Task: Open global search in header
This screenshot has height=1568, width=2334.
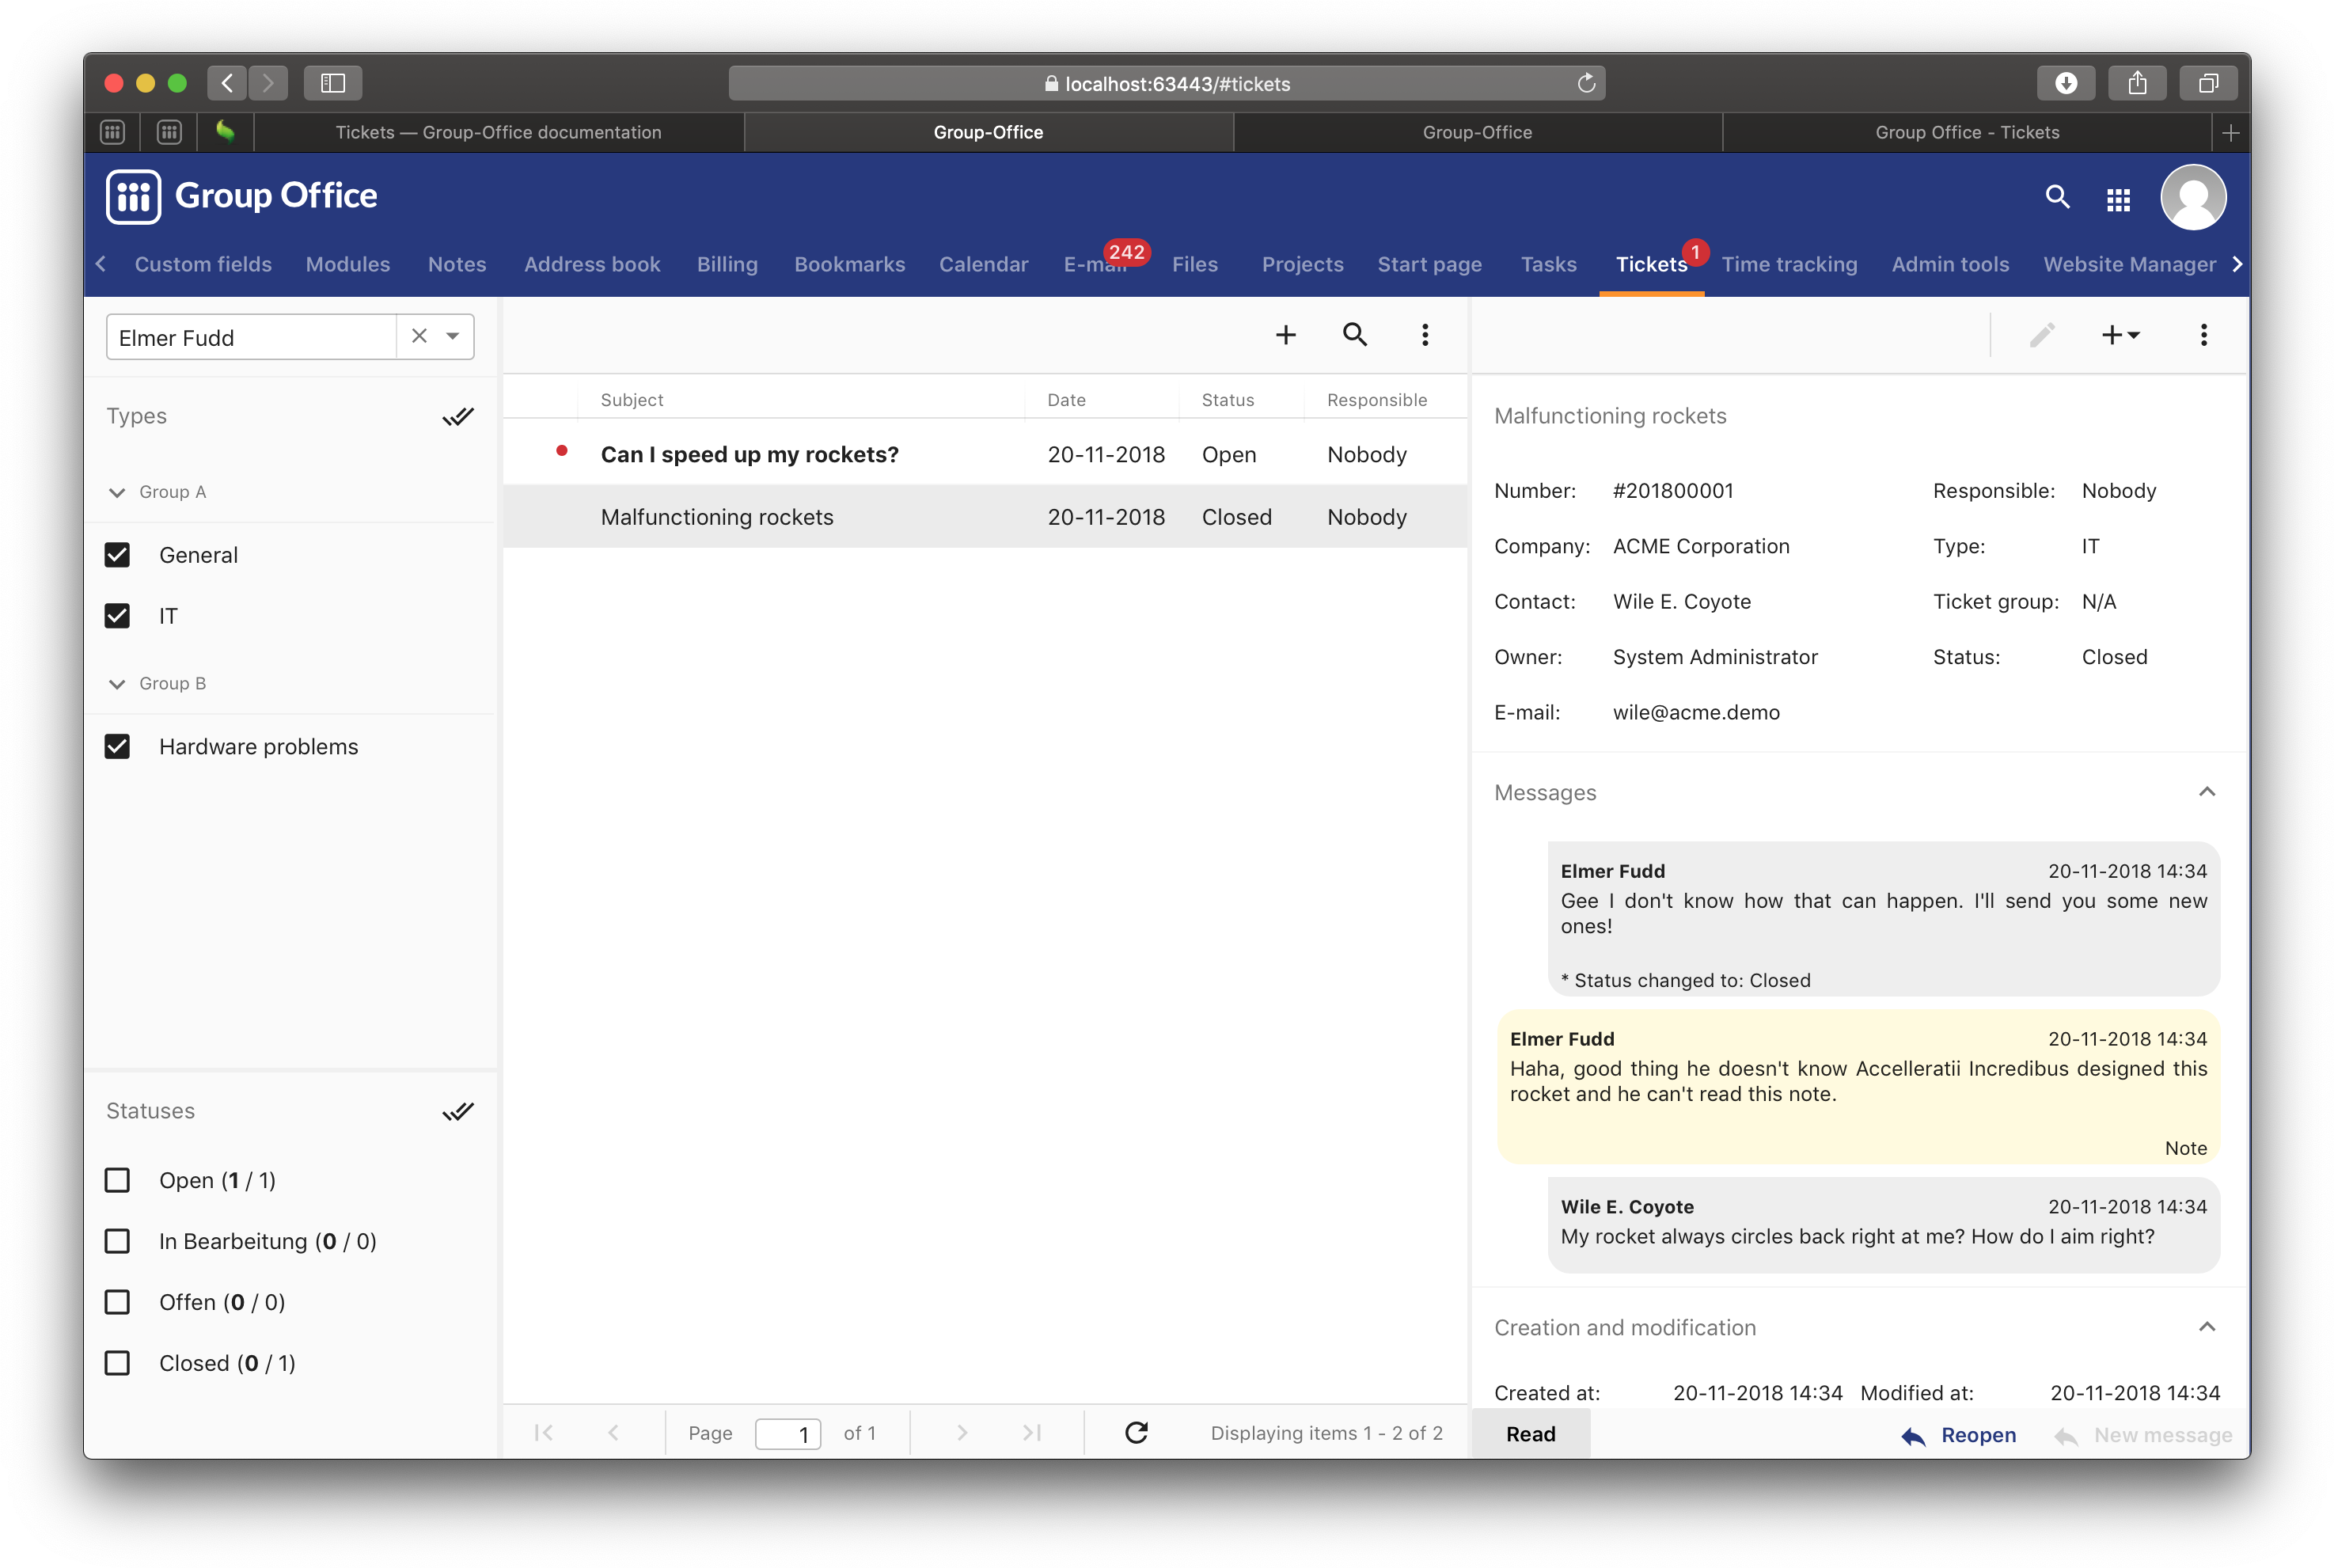Action: [x=2057, y=197]
